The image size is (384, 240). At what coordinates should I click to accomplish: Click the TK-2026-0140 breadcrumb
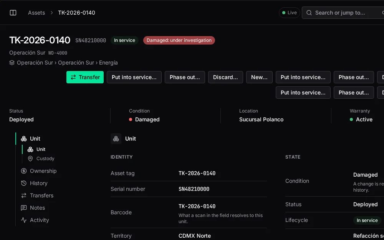[76, 13]
